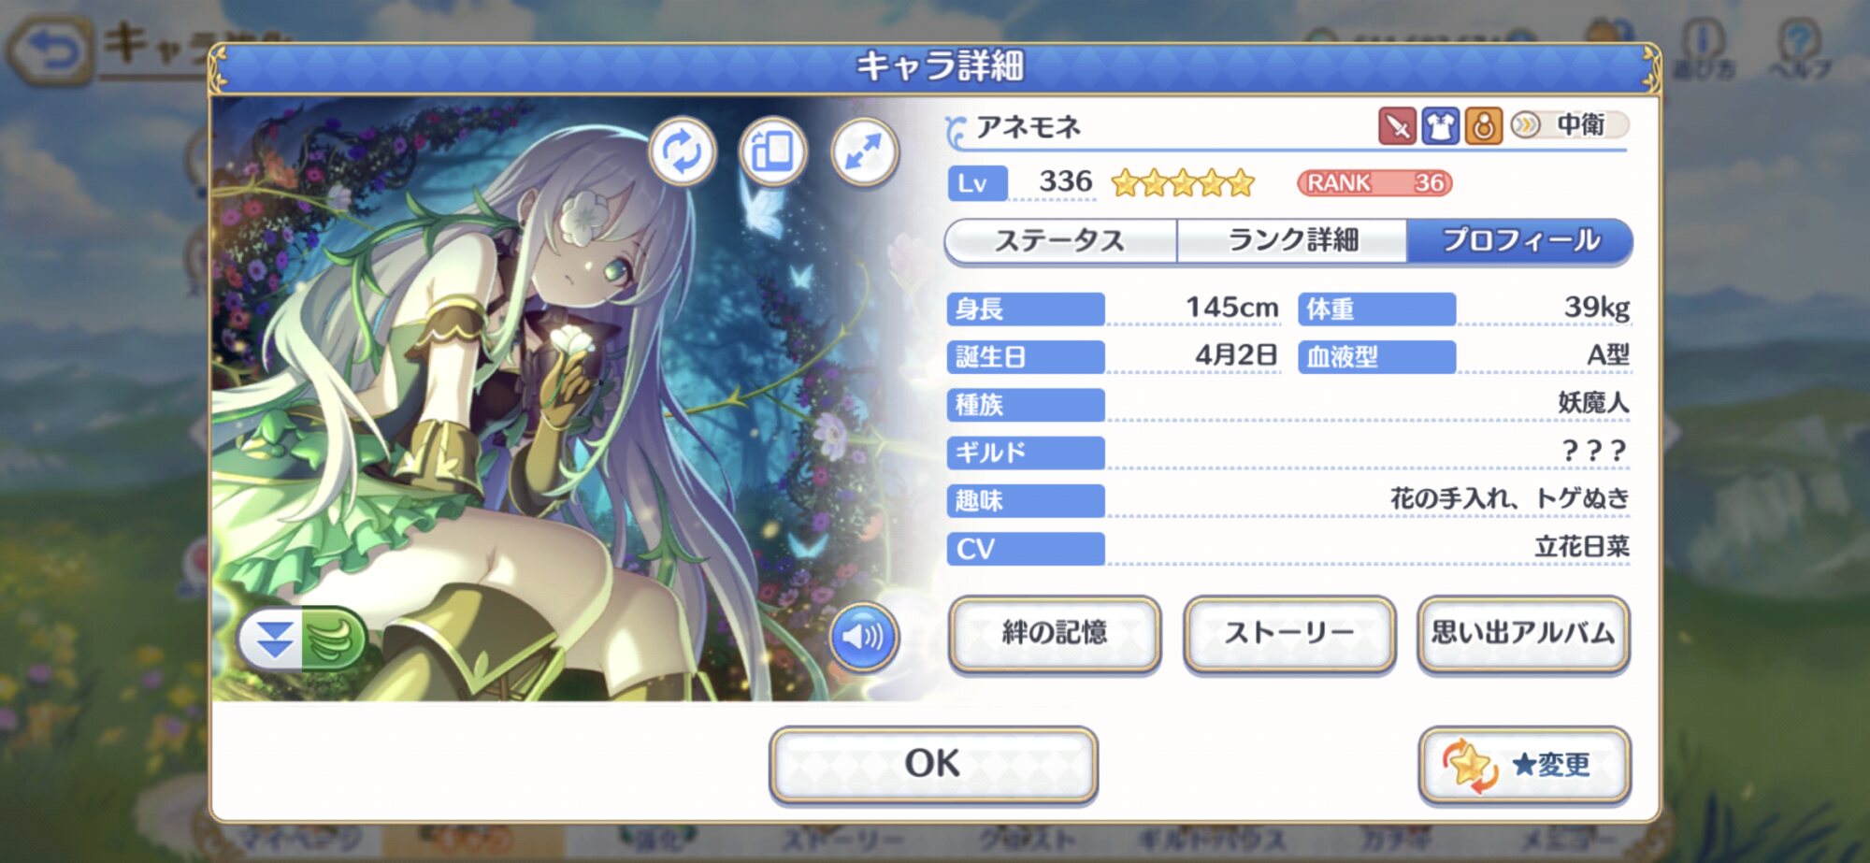Screen dimensions: 1870x863
Task: Select the プロフィール tab
Action: (x=1520, y=241)
